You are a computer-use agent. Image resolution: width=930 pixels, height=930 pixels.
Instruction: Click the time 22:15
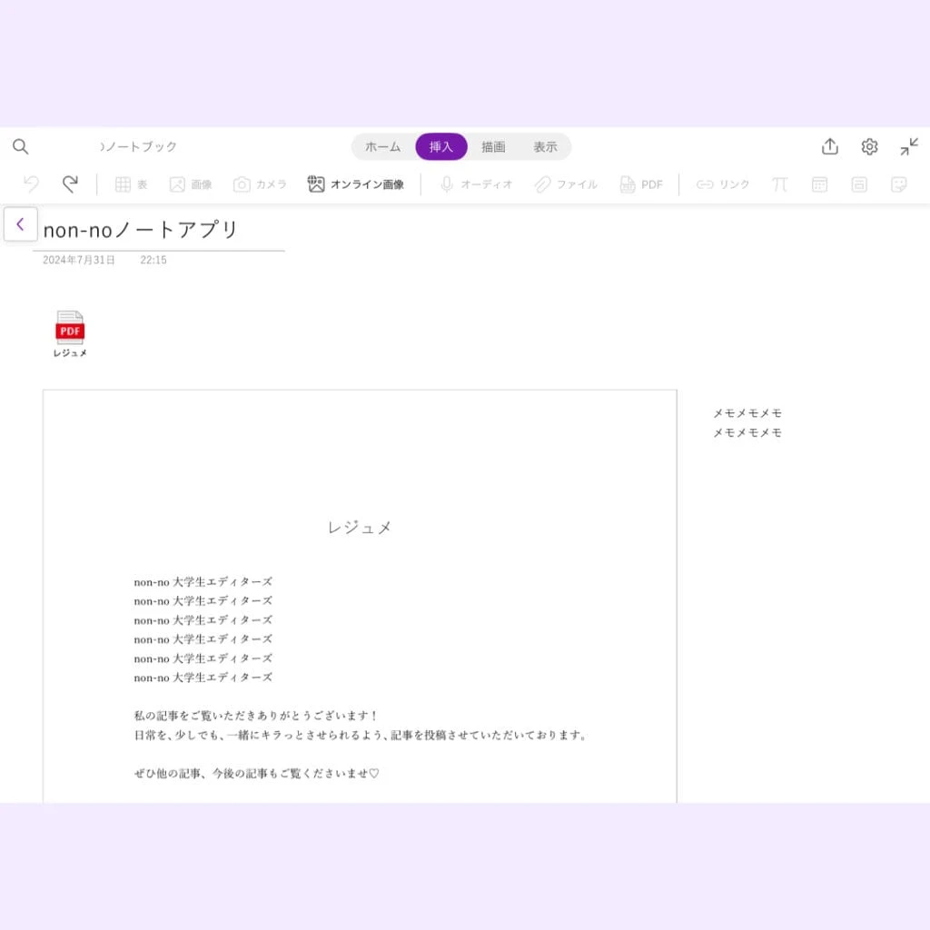[153, 260]
